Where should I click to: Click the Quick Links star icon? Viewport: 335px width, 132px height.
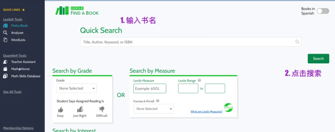click(x=24, y=10)
